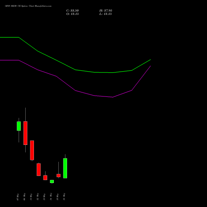
Task: Click the close value 'C: 33.50'
Action: point(72,11)
